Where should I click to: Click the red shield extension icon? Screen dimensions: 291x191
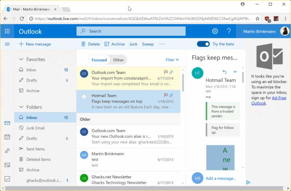point(267,19)
